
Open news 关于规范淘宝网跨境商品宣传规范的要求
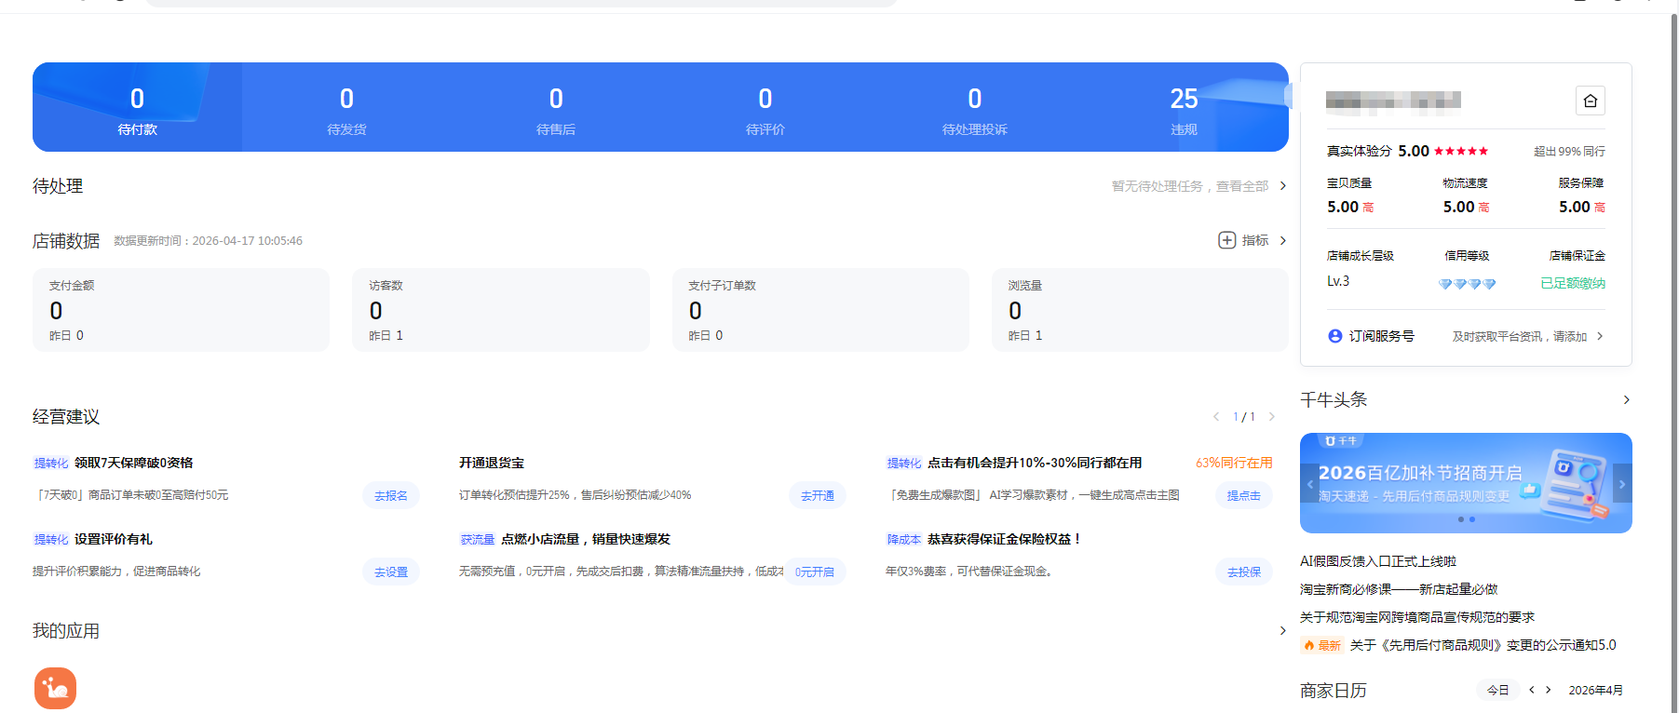(1417, 617)
